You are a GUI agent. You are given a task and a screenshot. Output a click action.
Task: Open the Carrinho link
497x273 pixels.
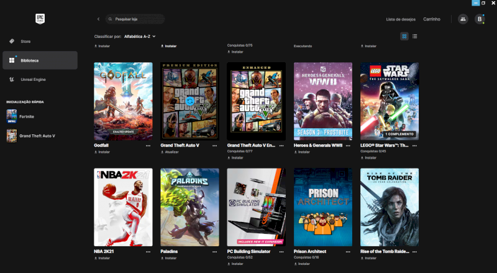(432, 19)
